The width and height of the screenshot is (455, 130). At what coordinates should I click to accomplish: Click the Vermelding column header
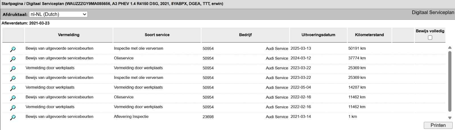[x=69, y=35]
